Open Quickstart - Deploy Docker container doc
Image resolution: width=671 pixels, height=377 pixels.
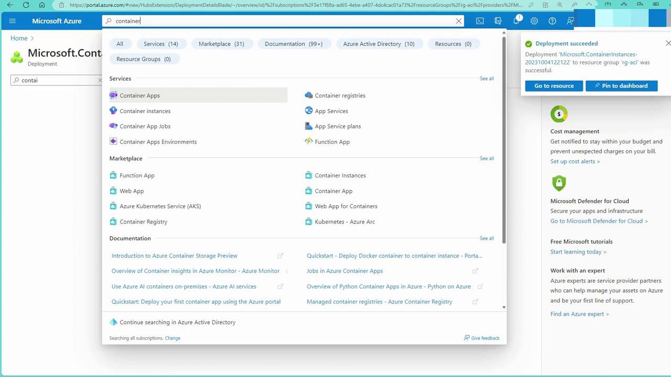(394, 256)
